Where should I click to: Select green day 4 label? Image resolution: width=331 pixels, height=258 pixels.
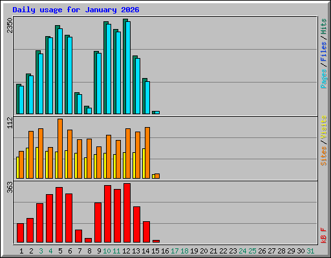[x=50, y=251]
